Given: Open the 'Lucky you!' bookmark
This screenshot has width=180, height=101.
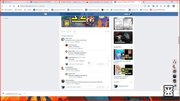Looking at the screenshot, I should (x=133, y=10).
